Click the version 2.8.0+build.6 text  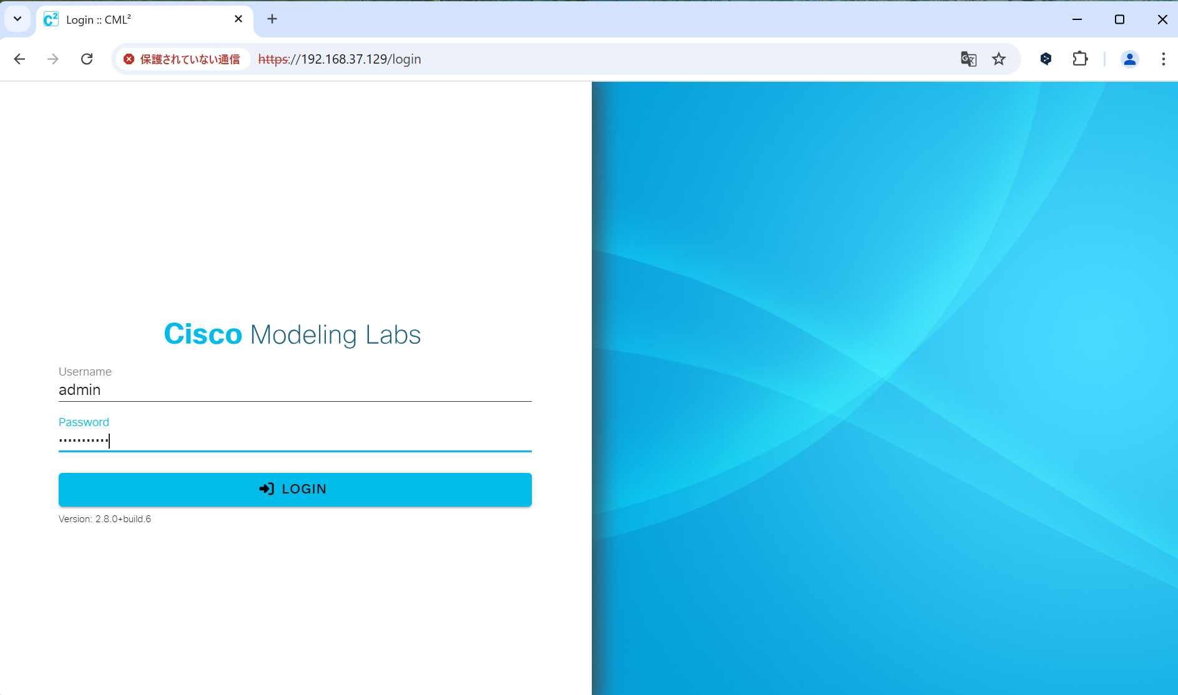coord(105,519)
